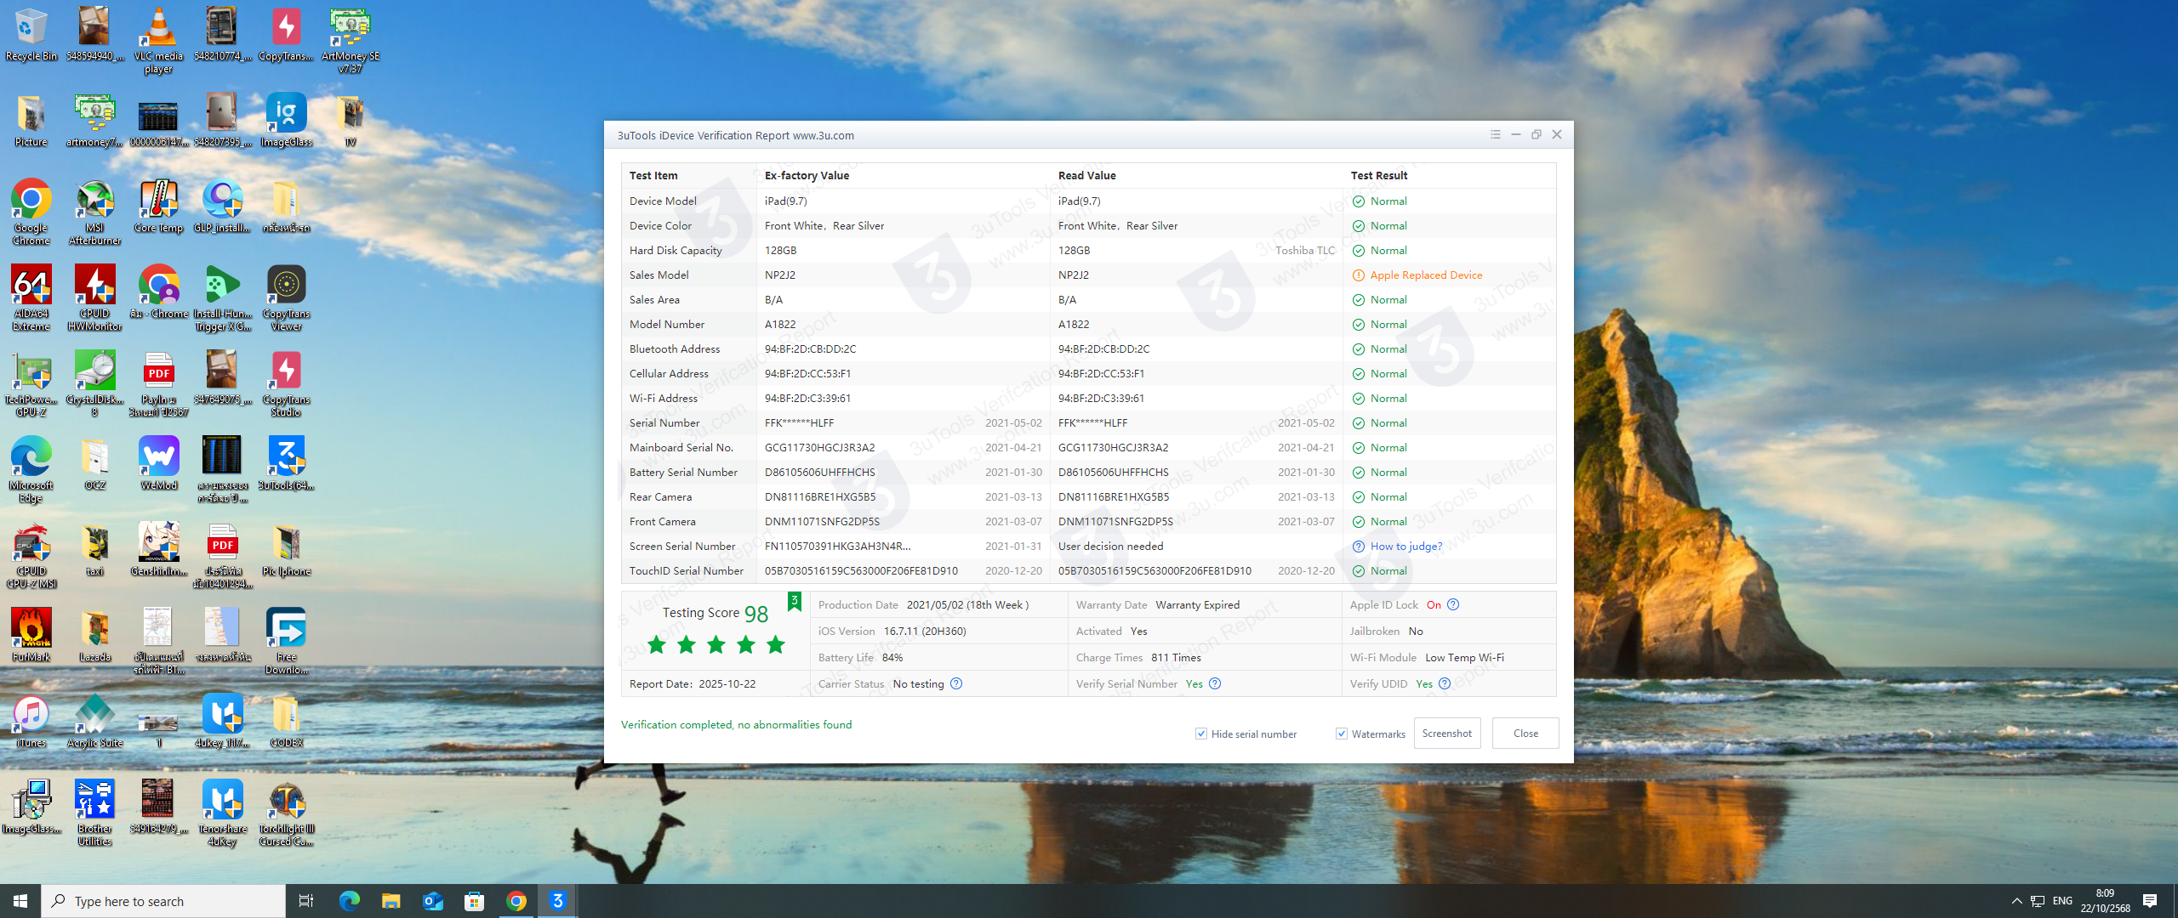
Task: Click the How to judge? link
Action: point(1405,547)
